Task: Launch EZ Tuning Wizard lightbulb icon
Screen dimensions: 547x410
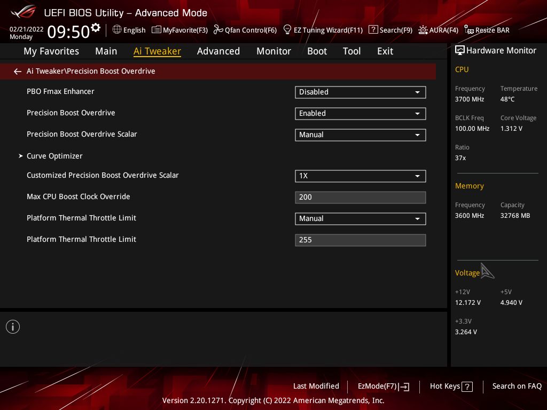Action: pos(287,30)
